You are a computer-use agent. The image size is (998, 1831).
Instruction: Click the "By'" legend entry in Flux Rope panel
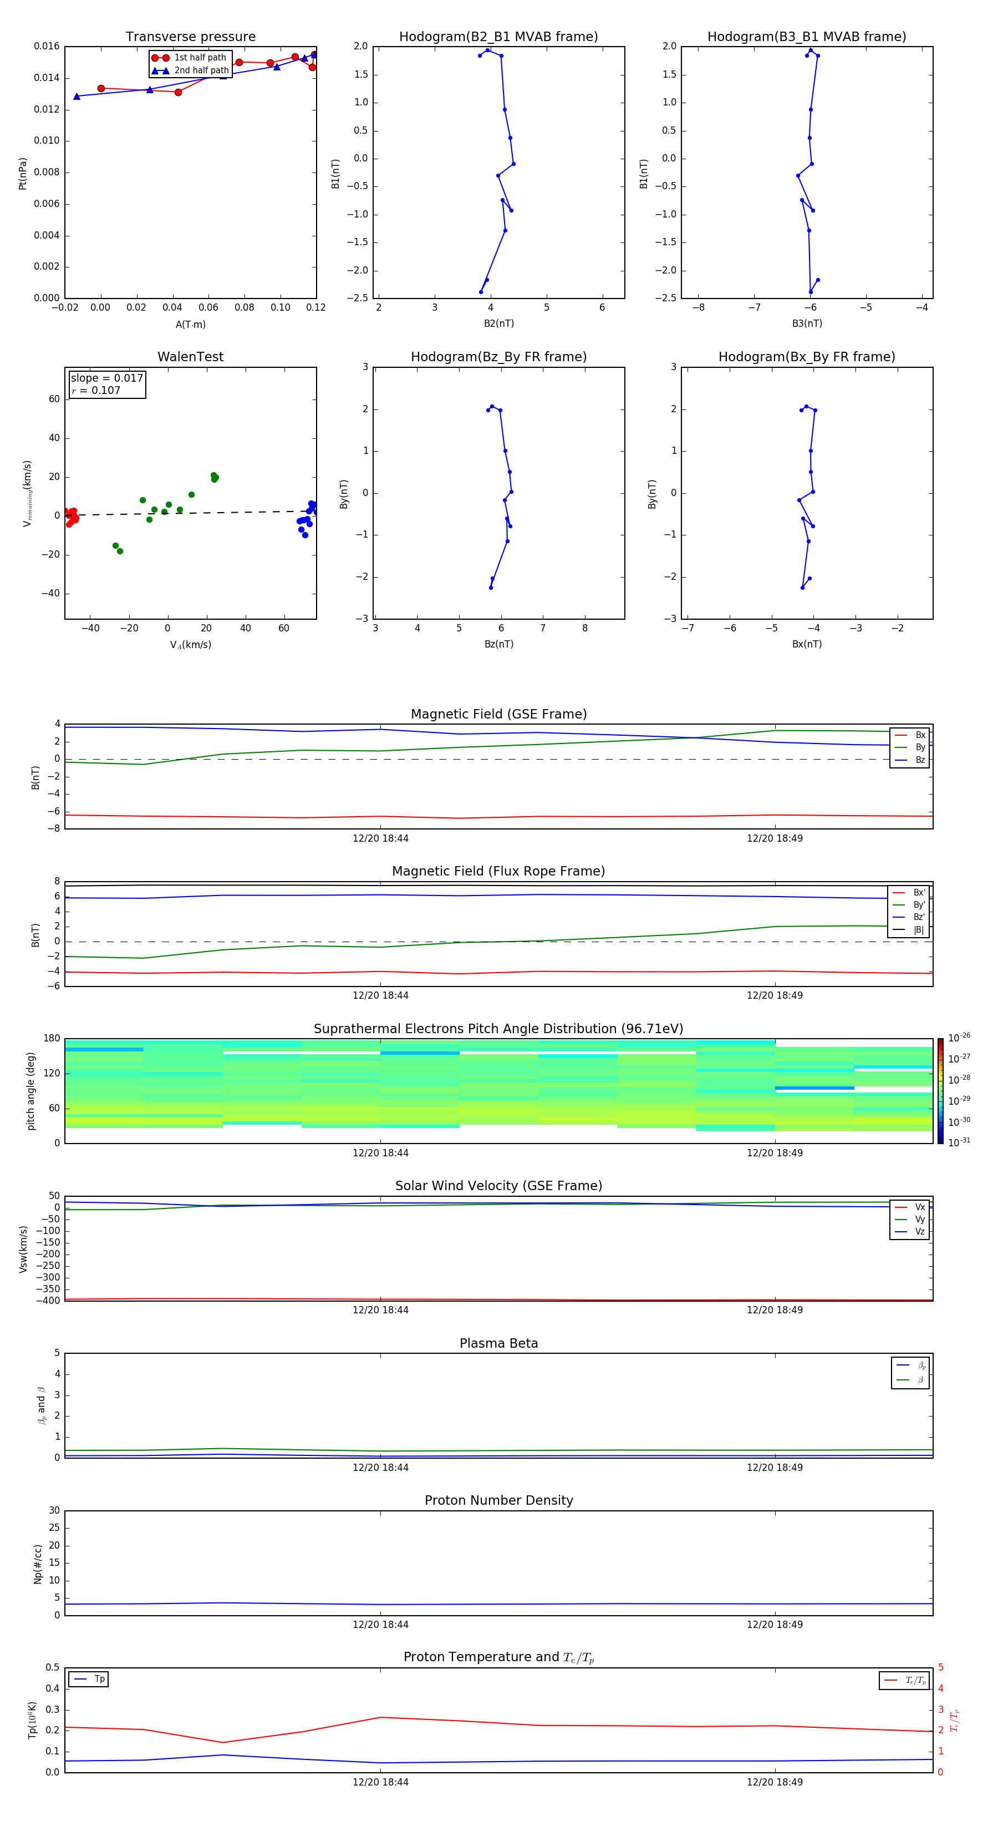(x=909, y=905)
